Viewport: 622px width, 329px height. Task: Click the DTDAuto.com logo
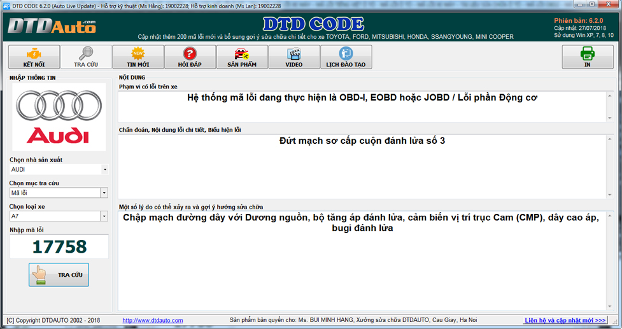52,27
